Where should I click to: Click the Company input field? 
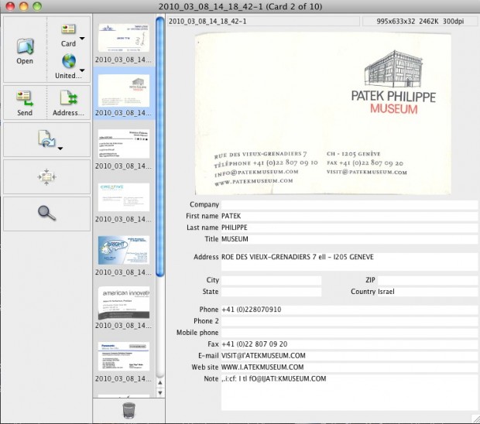pos(349,205)
